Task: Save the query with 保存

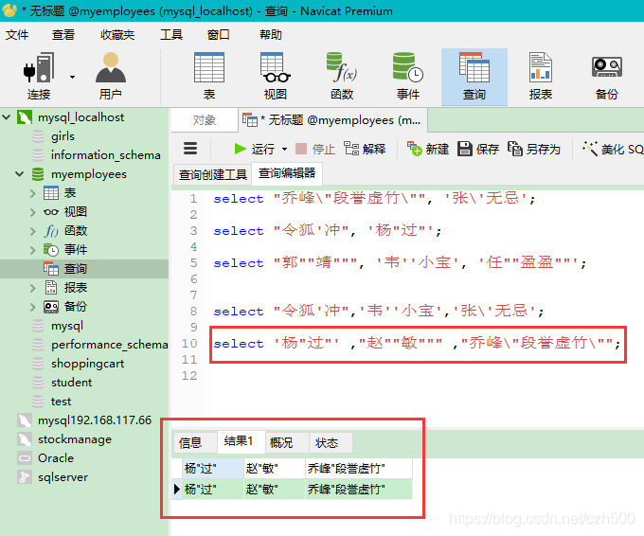Action: (478, 149)
